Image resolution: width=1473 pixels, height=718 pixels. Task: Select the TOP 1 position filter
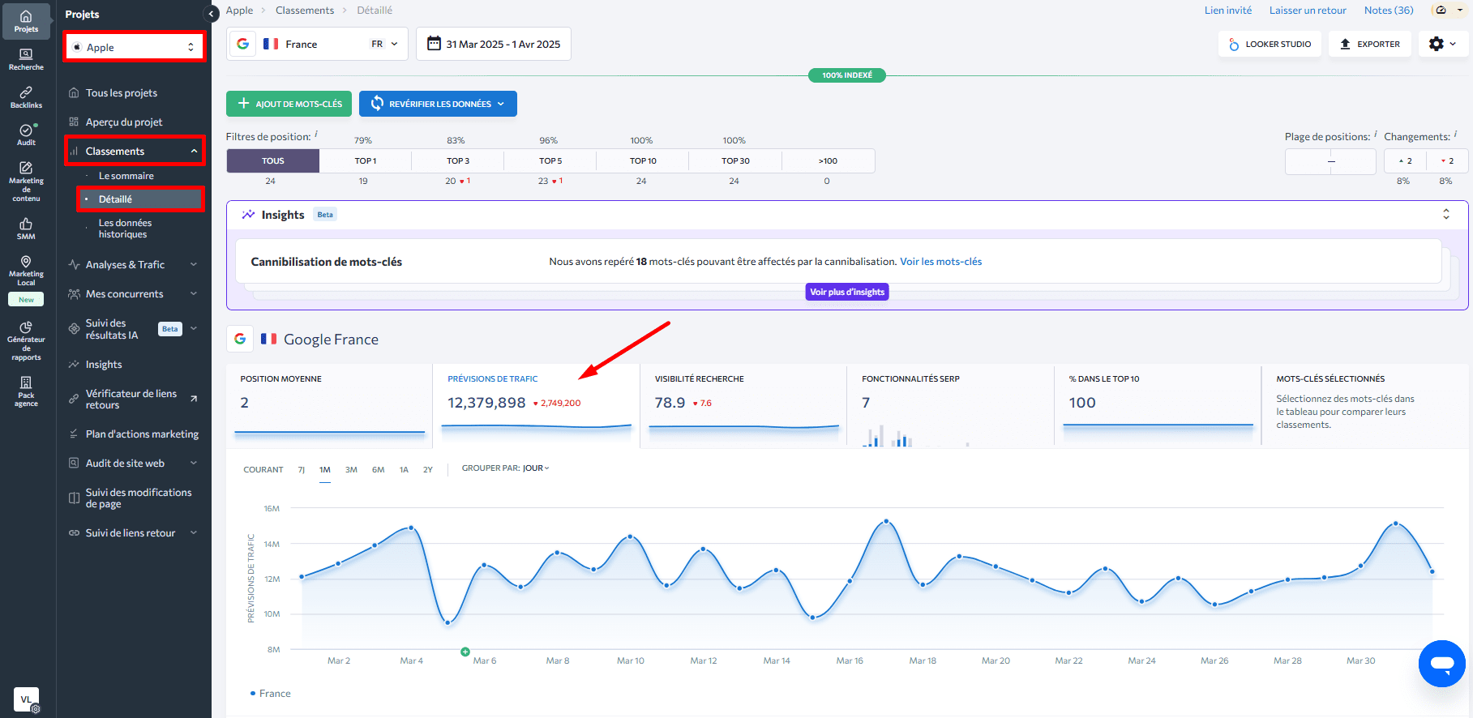click(366, 160)
